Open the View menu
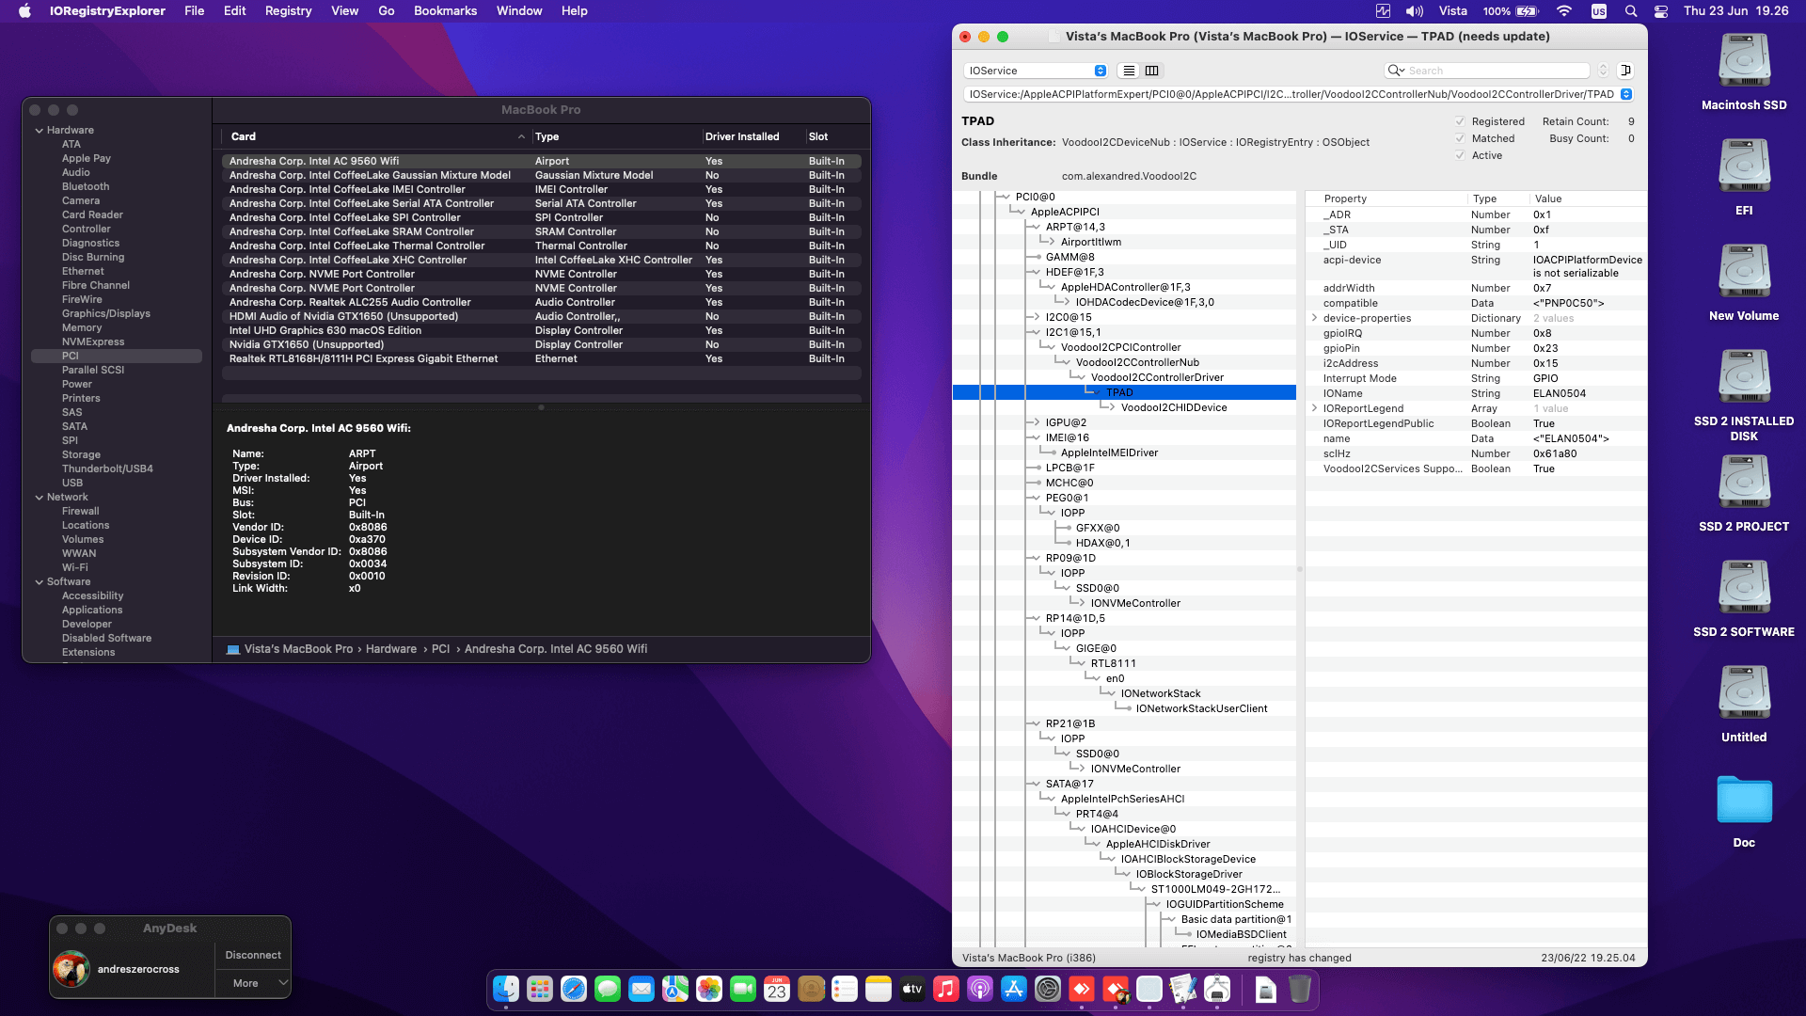The height and width of the screenshot is (1016, 1806). 344,11
